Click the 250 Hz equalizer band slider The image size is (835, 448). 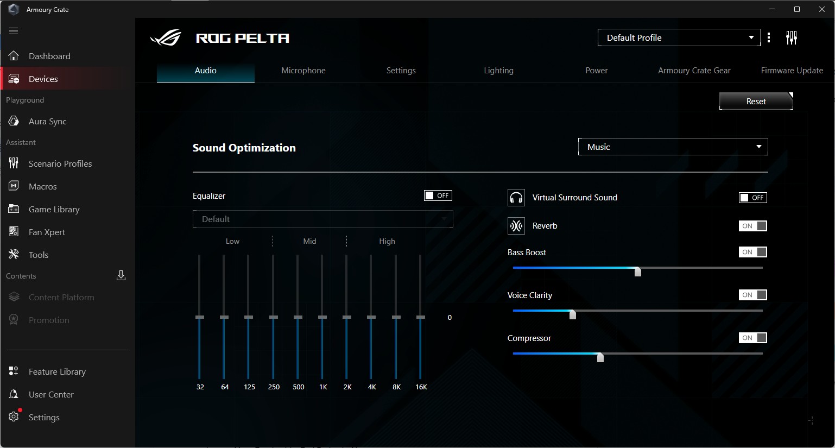(274, 317)
